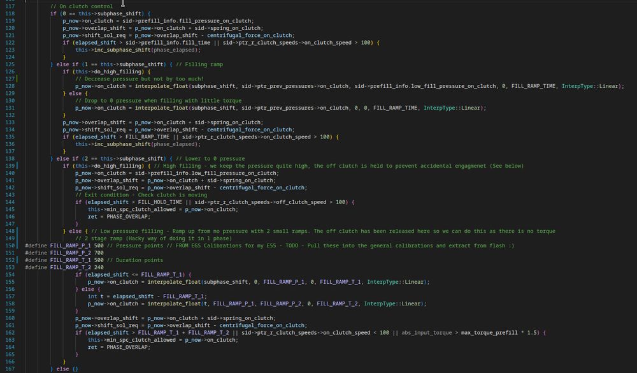Click line number 166 in the gutter
The width and height of the screenshot is (637, 373).
click(10, 362)
